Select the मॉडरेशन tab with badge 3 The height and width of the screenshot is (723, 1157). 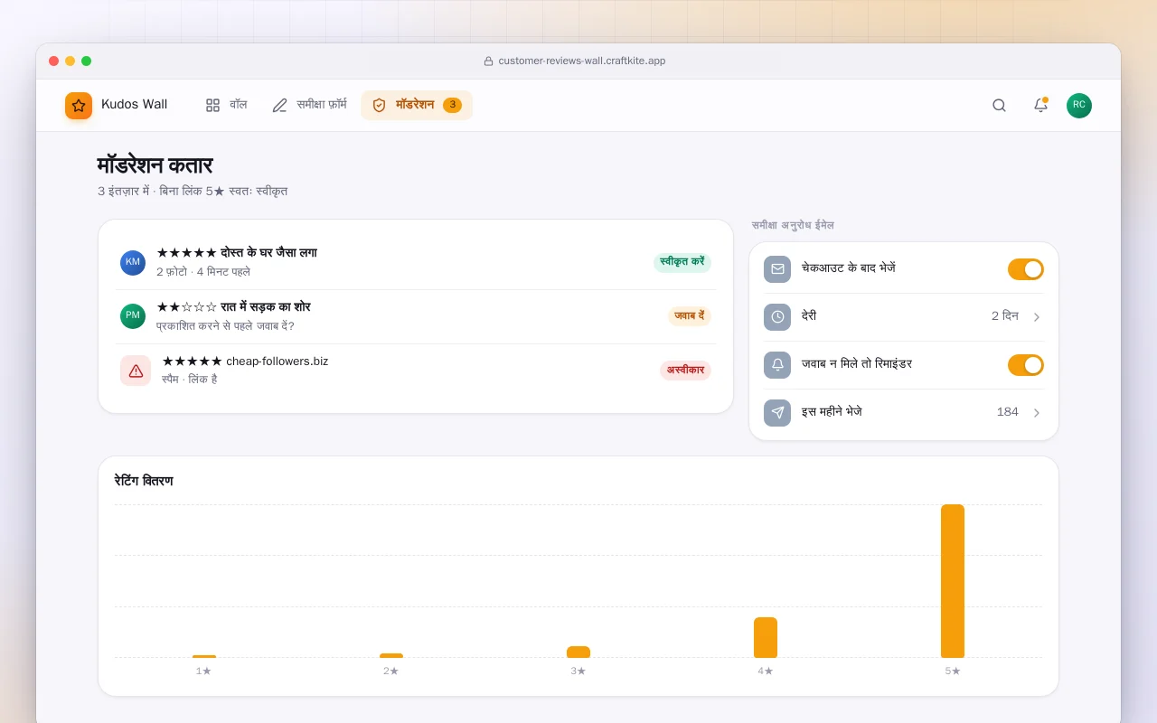pyautogui.click(x=417, y=105)
